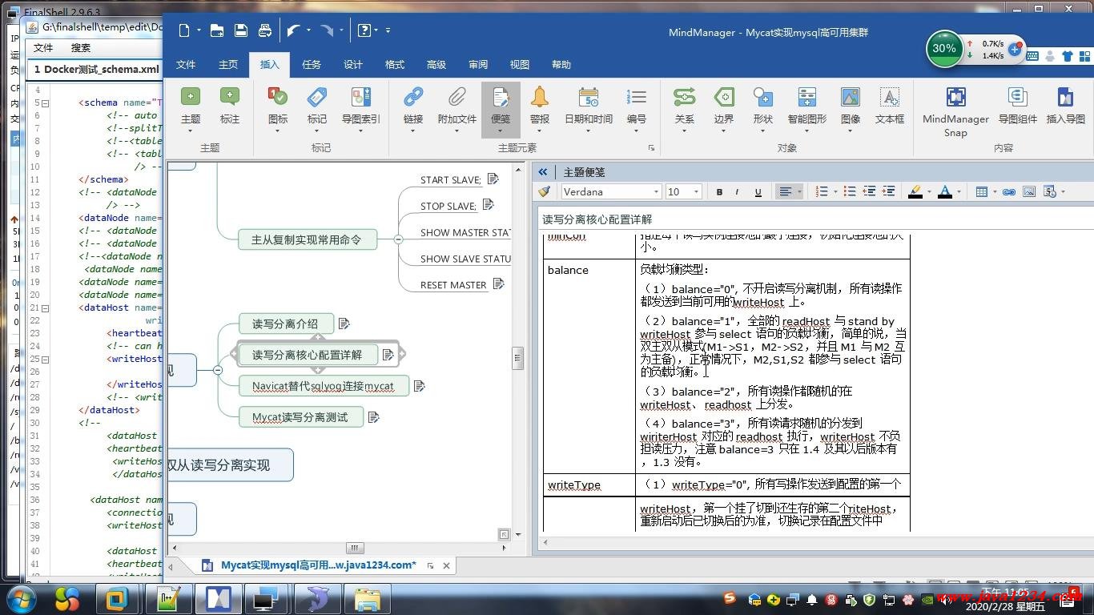Screen dimensions: 1094x615
Task: Save the map via floppy icon
Action: pos(240,30)
